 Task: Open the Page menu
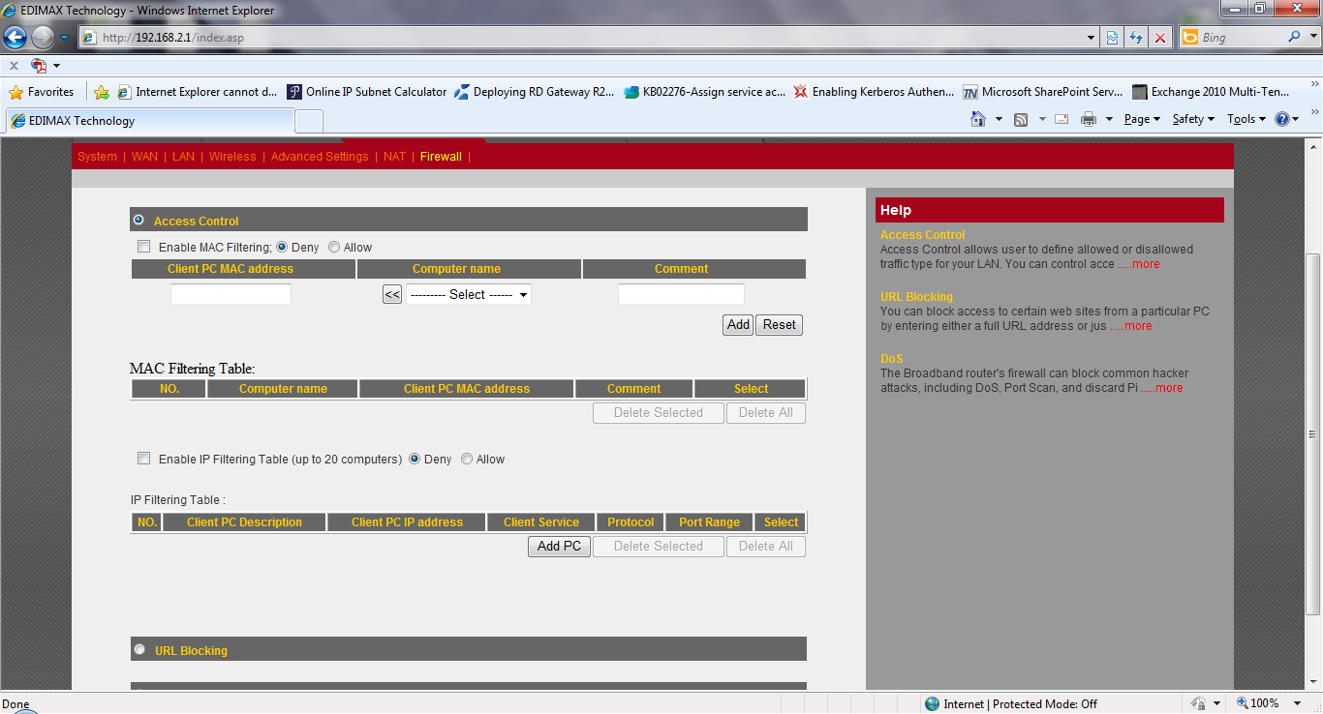point(1142,119)
